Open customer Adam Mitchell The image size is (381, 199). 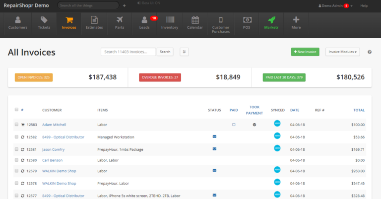point(54,125)
